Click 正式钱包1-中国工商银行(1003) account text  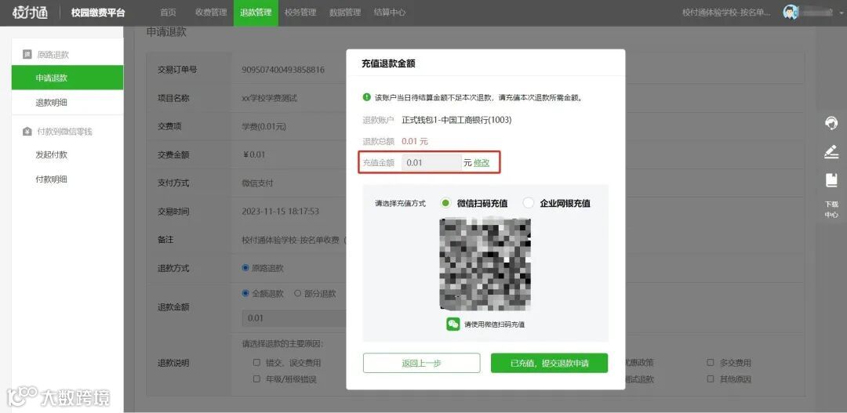pos(456,120)
